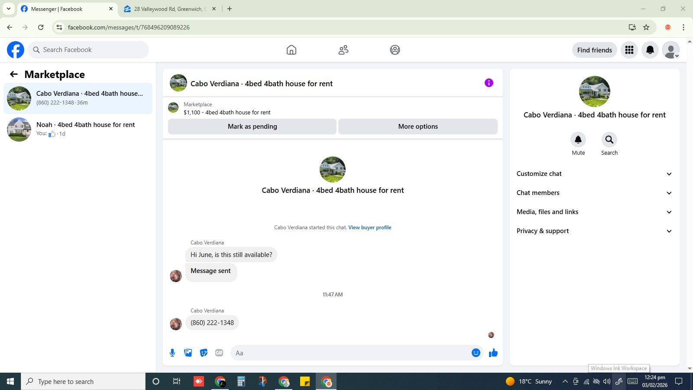The height and width of the screenshot is (390, 693).
Task: Open Sticky Notes from the taskbar
Action: (x=305, y=381)
